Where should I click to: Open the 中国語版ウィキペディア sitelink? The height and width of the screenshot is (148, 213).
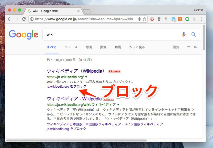pyautogui.click(x=103, y=124)
